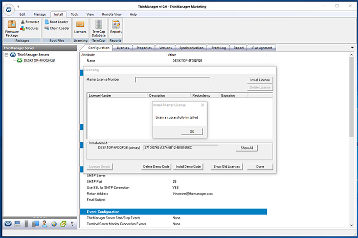
Task: Open the Firmware Package ribbon item
Action: (x=12, y=29)
